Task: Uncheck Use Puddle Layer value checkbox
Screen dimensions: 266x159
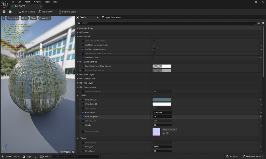Action: click(x=154, y=58)
